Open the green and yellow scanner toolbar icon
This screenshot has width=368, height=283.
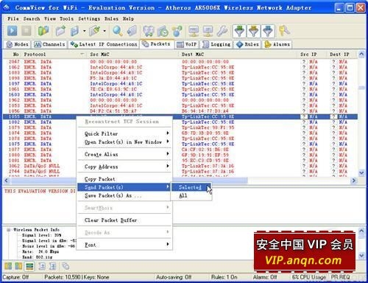pyautogui.click(x=43, y=31)
